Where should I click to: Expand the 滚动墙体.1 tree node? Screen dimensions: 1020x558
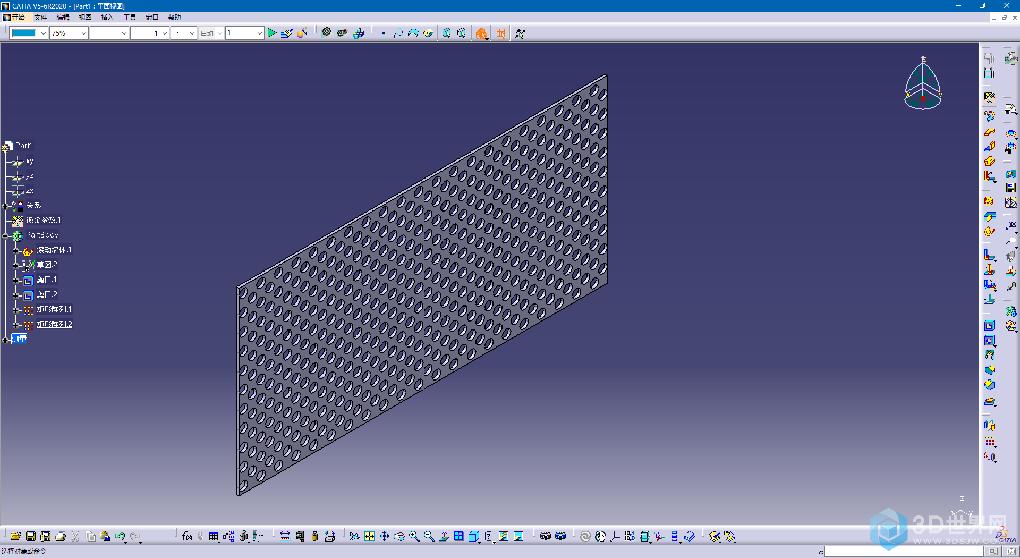[x=16, y=251]
